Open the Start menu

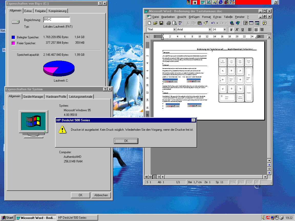(7, 218)
